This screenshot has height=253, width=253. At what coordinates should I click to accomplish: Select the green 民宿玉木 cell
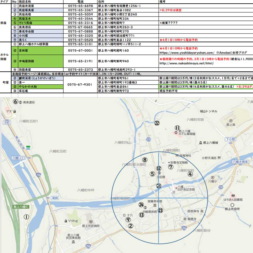[41, 19]
